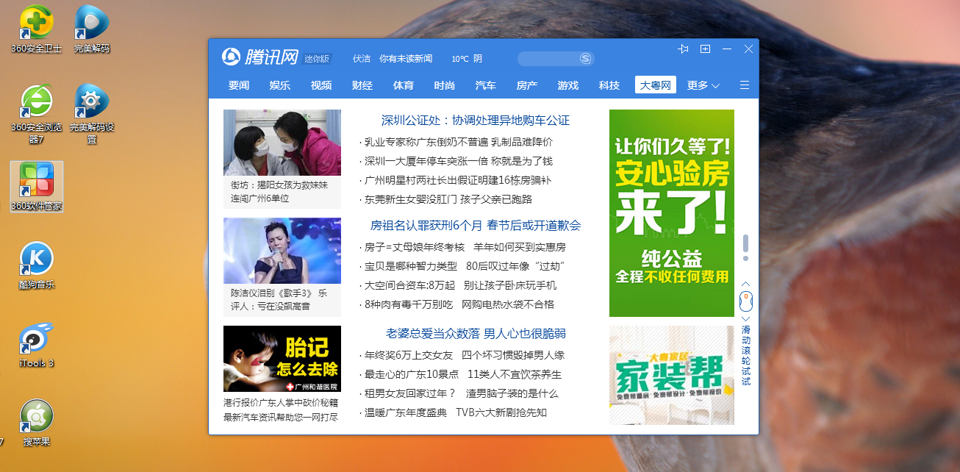Select the highlighted 大粤网 tab

tap(656, 85)
